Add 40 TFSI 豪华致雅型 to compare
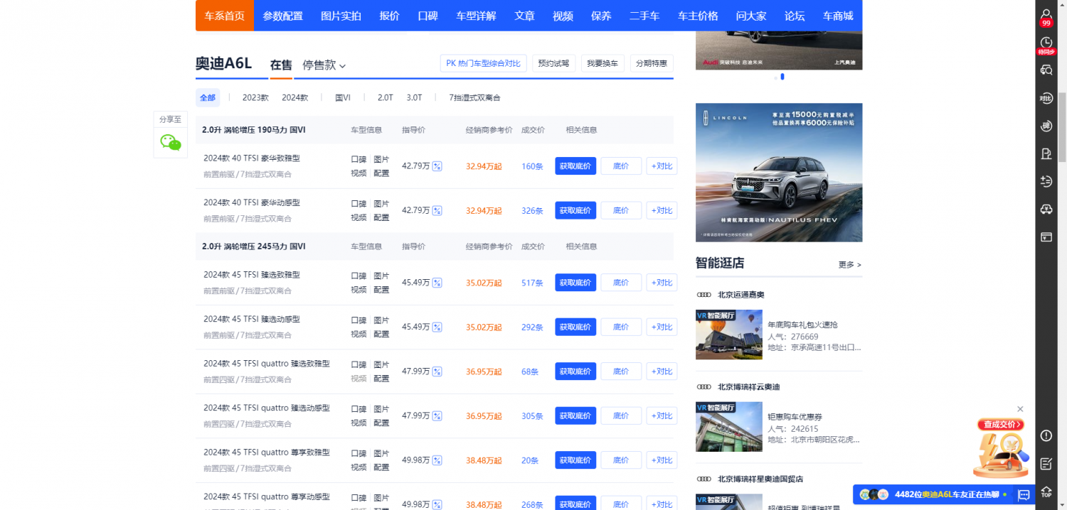 pyautogui.click(x=662, y=166)
